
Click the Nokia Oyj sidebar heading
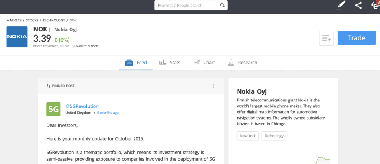point(252,91)
